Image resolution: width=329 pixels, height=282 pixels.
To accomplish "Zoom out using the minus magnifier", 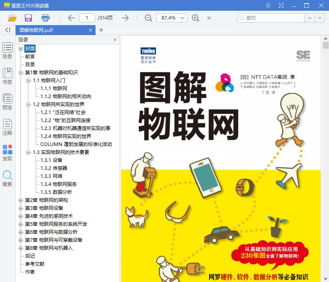I will pos(148,18).
